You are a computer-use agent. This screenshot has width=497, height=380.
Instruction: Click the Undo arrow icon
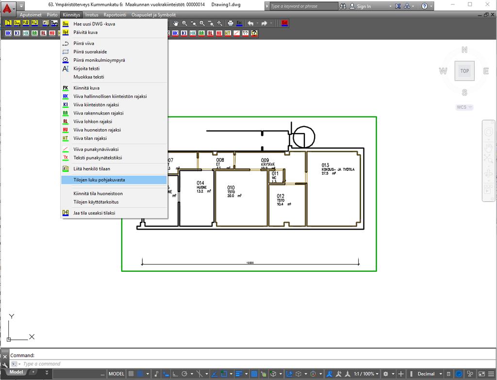(251, 23)
